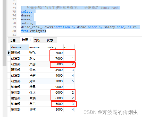This screenshot has width=142, height=117.
Task: Click the rn column header
Action: pos(69,47)
